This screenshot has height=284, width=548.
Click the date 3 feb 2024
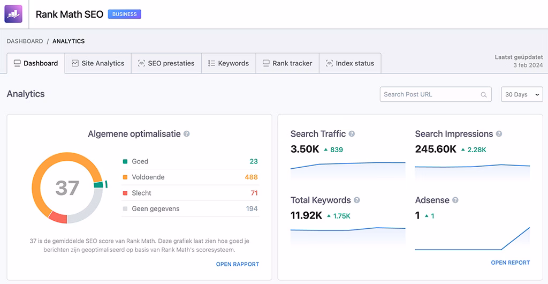click(x=528, y=65)
